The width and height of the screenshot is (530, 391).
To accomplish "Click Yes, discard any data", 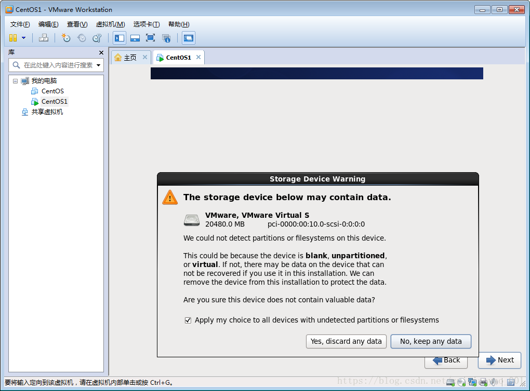I will pos(346,341).
